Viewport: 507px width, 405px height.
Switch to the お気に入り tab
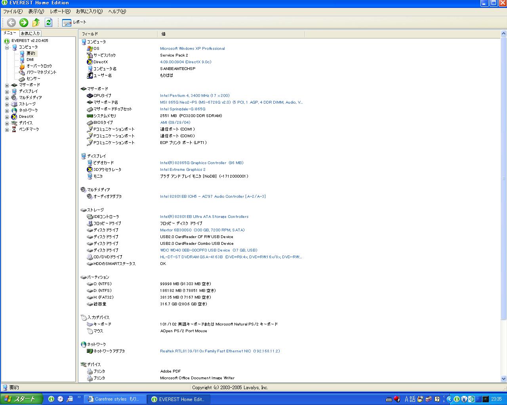(30, 34)
